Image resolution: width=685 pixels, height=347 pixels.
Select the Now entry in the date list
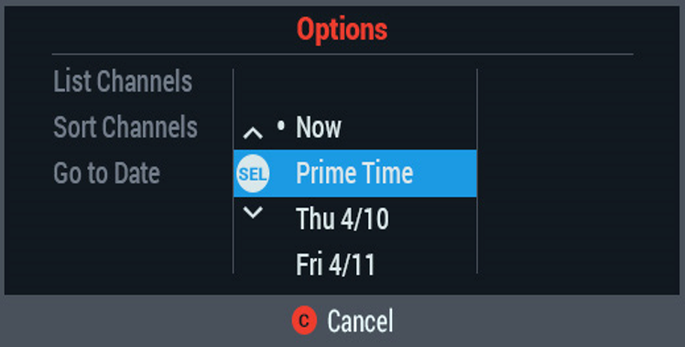tap(319, 127)
